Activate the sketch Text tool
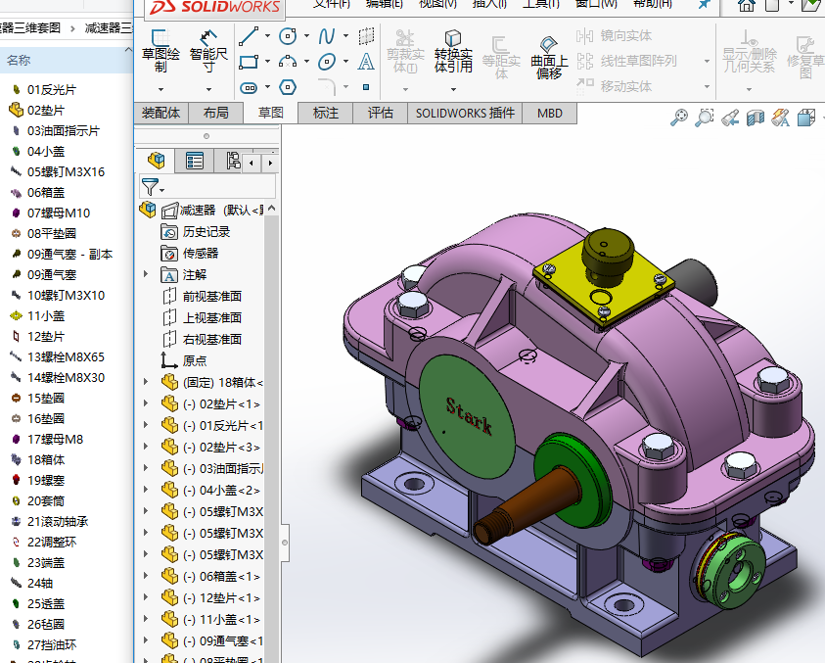Image resolution: width=825 pixels, height=663 pixels. (x=366, y=63)
